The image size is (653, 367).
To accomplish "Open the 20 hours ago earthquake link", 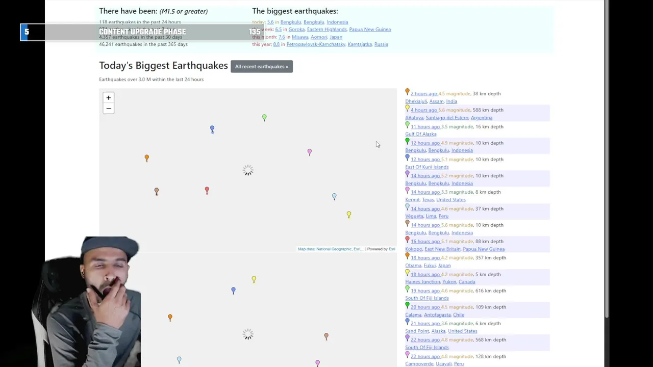I will [x=425, y=307].
